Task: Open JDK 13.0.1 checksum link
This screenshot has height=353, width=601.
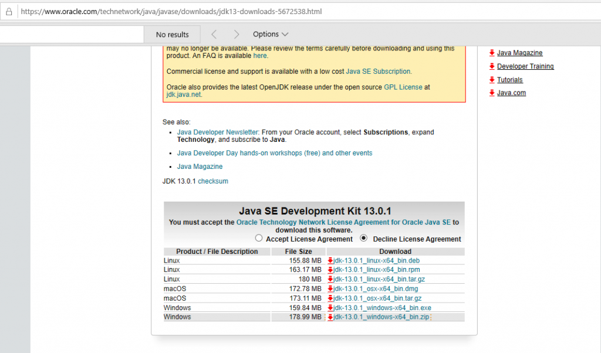Action: (x=212, y=181)
